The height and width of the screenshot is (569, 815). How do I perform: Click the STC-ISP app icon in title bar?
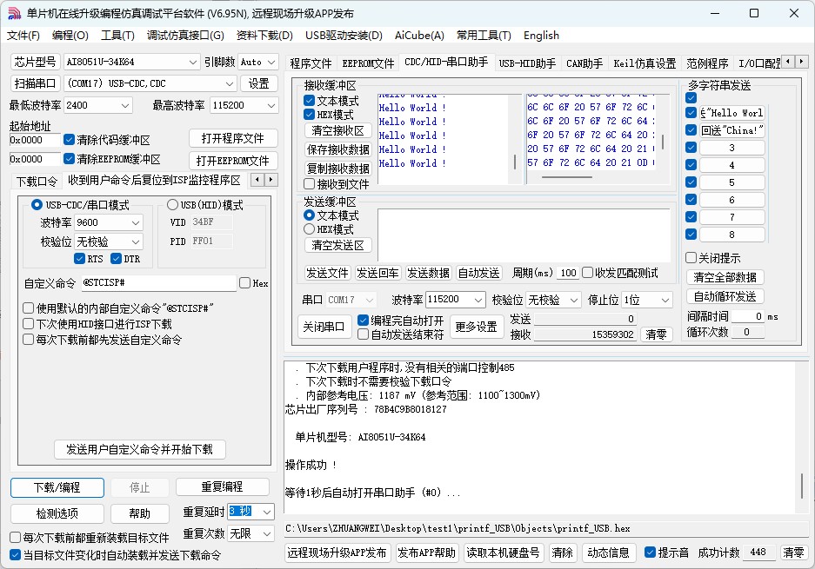(x=14, y=14)
